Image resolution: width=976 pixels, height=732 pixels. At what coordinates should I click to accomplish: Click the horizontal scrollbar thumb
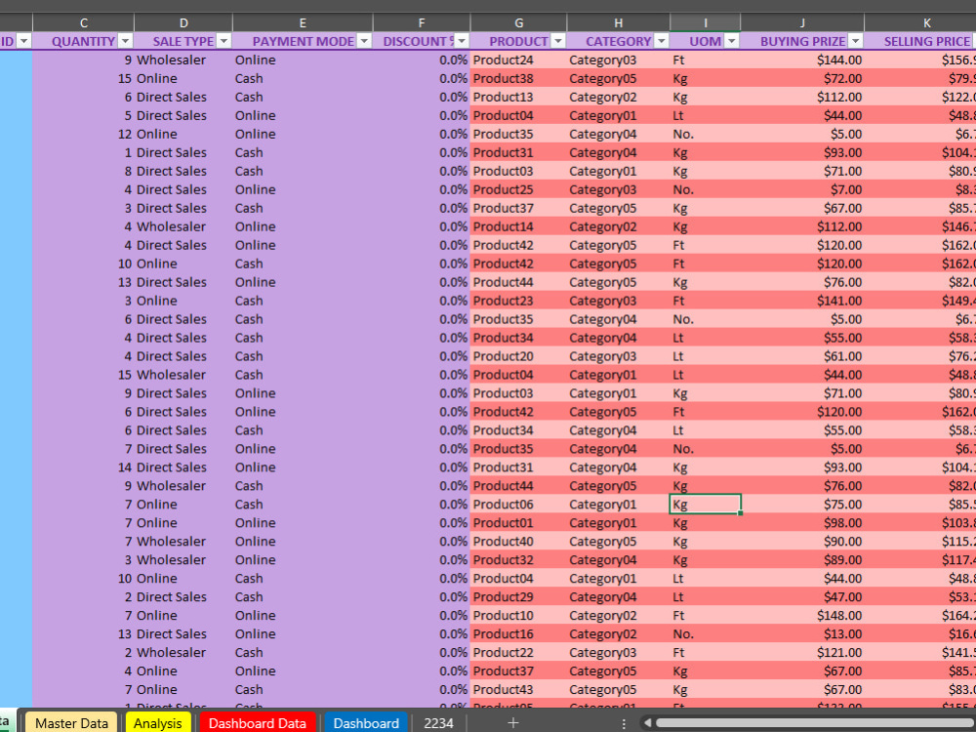pyautogui.click(x=815, y=722)
